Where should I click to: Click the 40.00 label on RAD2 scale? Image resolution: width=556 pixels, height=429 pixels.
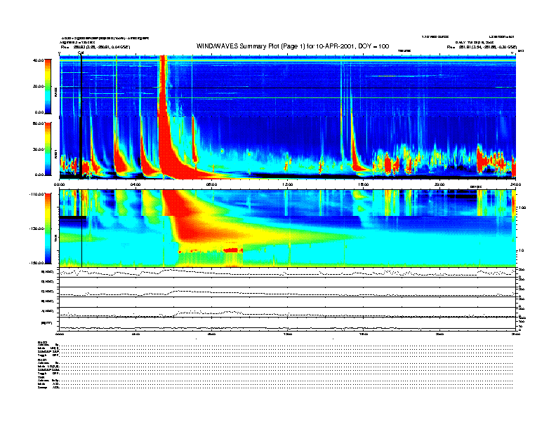(39, 60)
